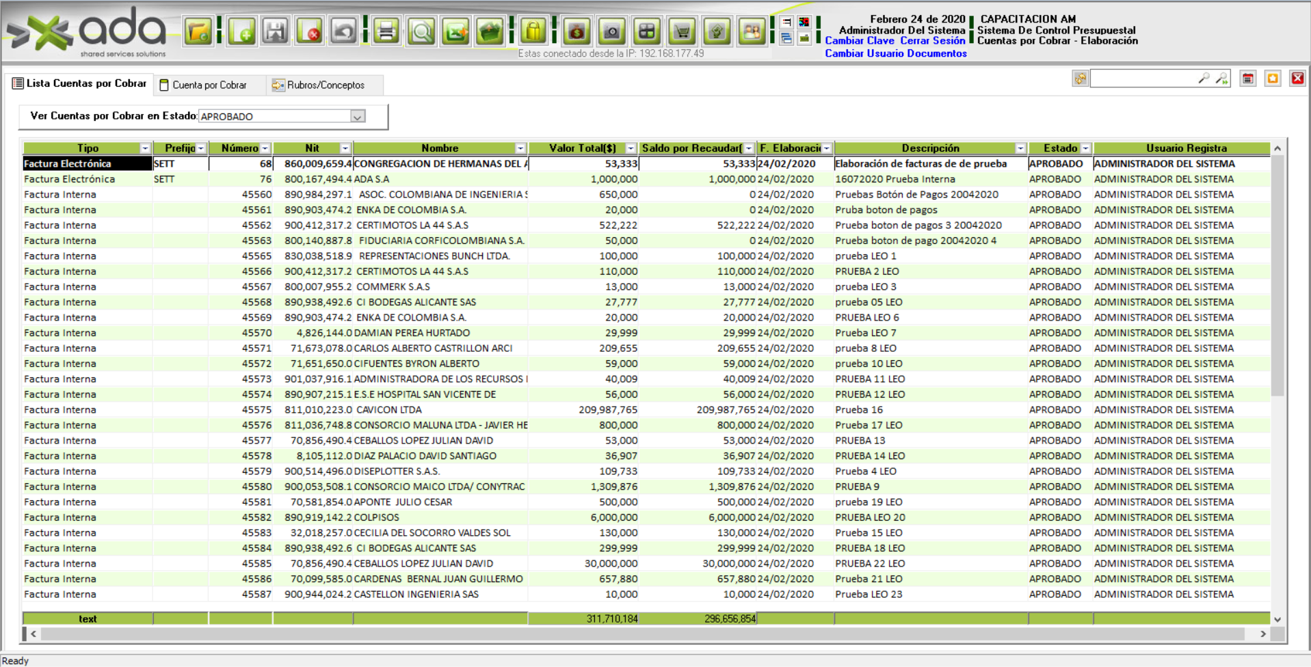The height and width of the screenshot is (667, 1311).
Task: Click the gold refresh arrows icon
Action: [x=1080, y=79]
